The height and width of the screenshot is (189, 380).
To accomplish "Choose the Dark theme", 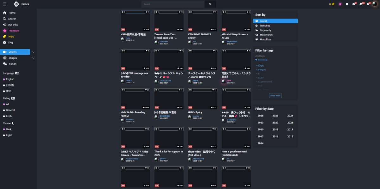I will coord(7,129).
